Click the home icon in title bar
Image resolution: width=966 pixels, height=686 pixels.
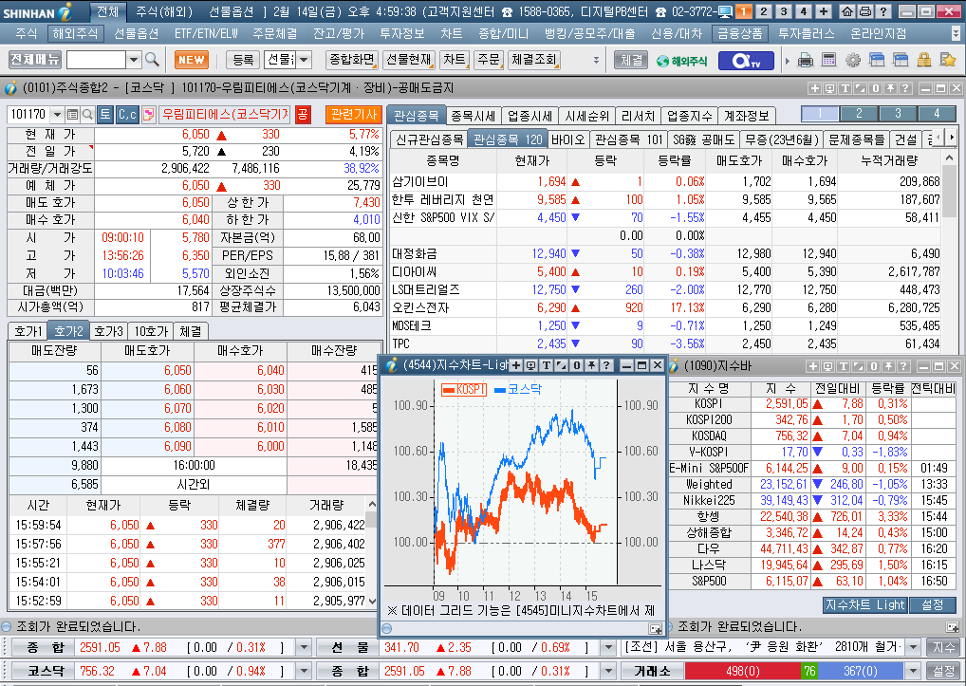[x=847, y=11]
